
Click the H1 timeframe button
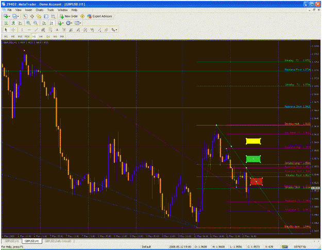coord(34,37)
